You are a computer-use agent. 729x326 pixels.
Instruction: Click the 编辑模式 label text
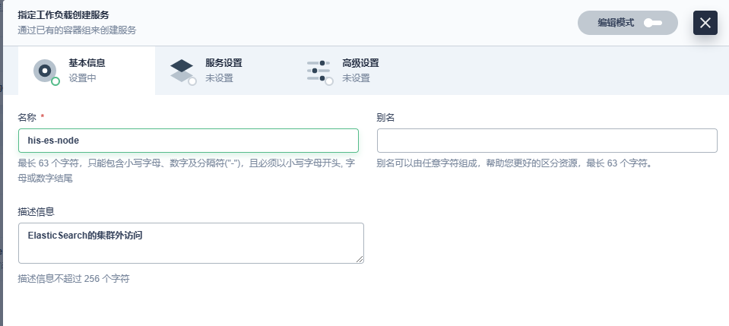(x=615, y=23)
